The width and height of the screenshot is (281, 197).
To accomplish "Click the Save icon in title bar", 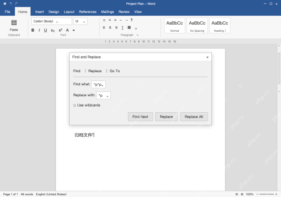I will pyautogui.click(x=5, y=4).
